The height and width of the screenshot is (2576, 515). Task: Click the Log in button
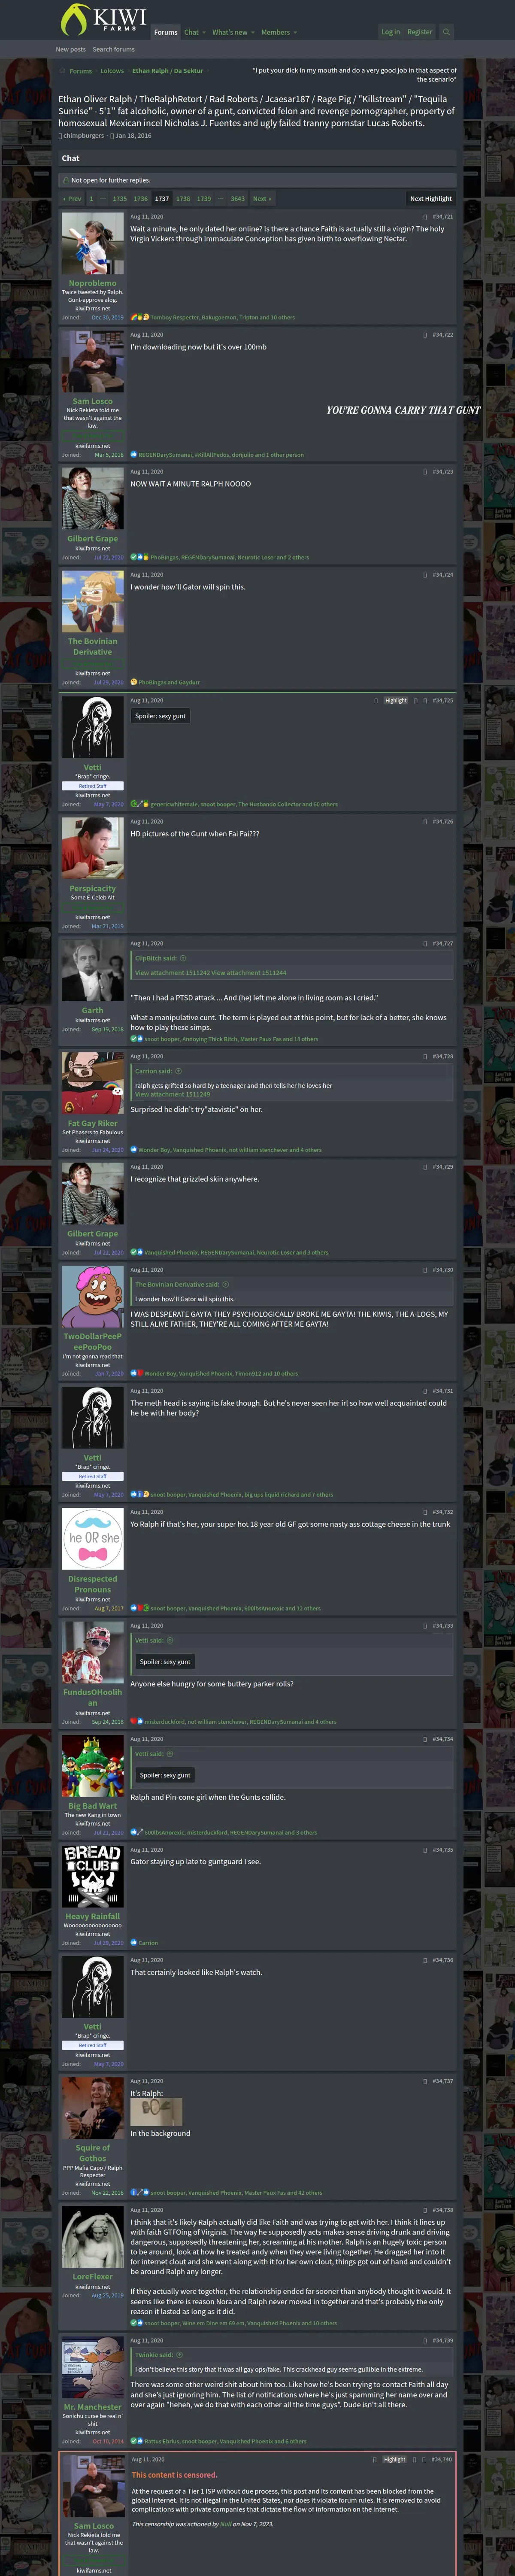pos(390,32)
